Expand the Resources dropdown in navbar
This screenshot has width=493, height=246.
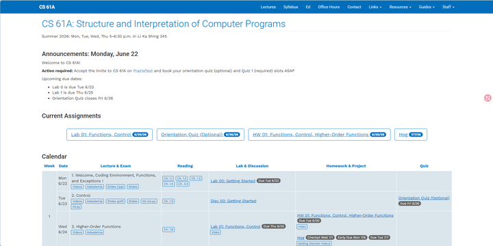(x=400, y=7)
